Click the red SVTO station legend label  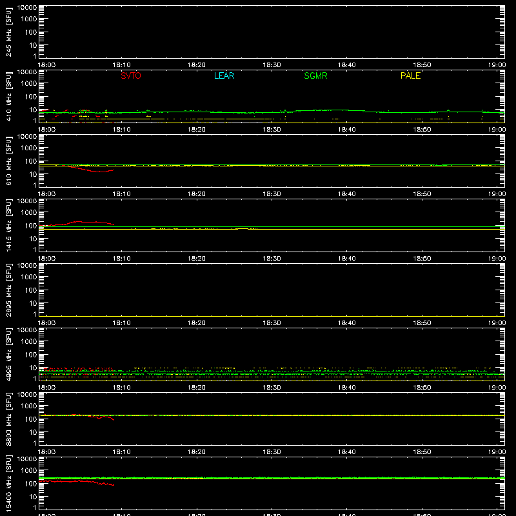click(x=131, y=75)
